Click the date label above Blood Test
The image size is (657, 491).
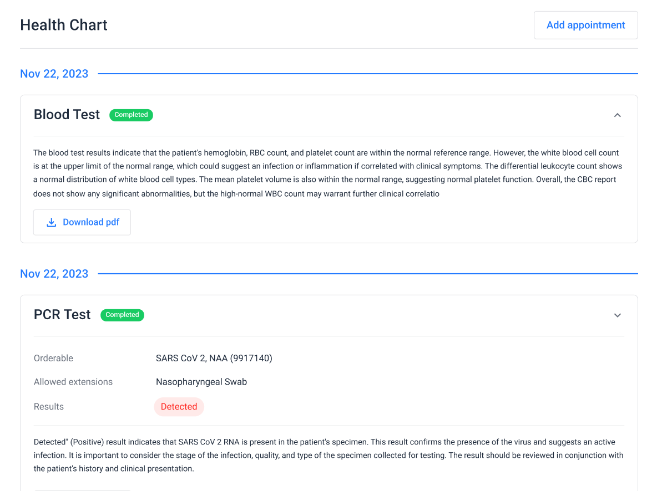click(54, 74)
